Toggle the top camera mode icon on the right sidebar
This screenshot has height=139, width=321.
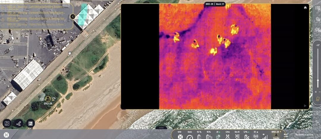coord(317,8)
